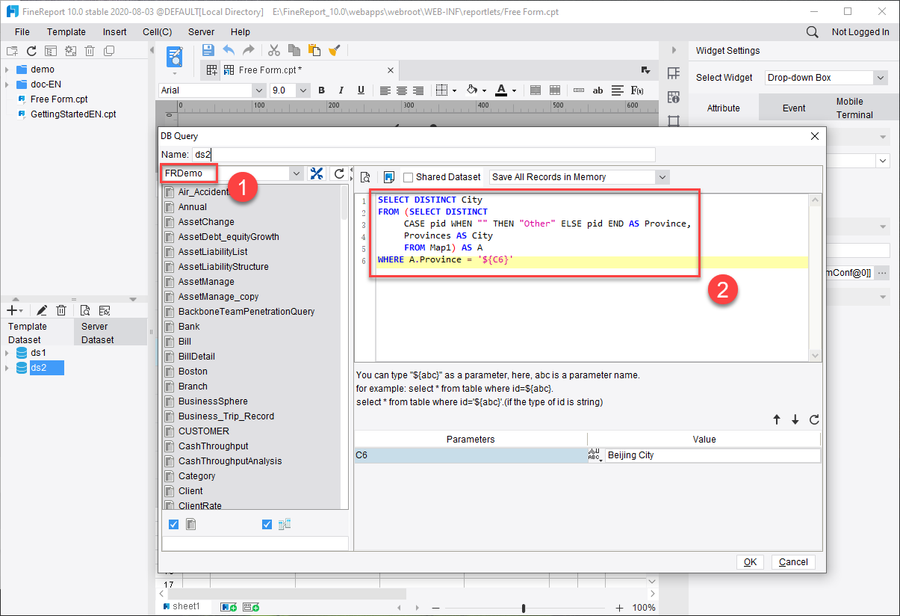Click the Save icon in main toolbar

(208, 50)
